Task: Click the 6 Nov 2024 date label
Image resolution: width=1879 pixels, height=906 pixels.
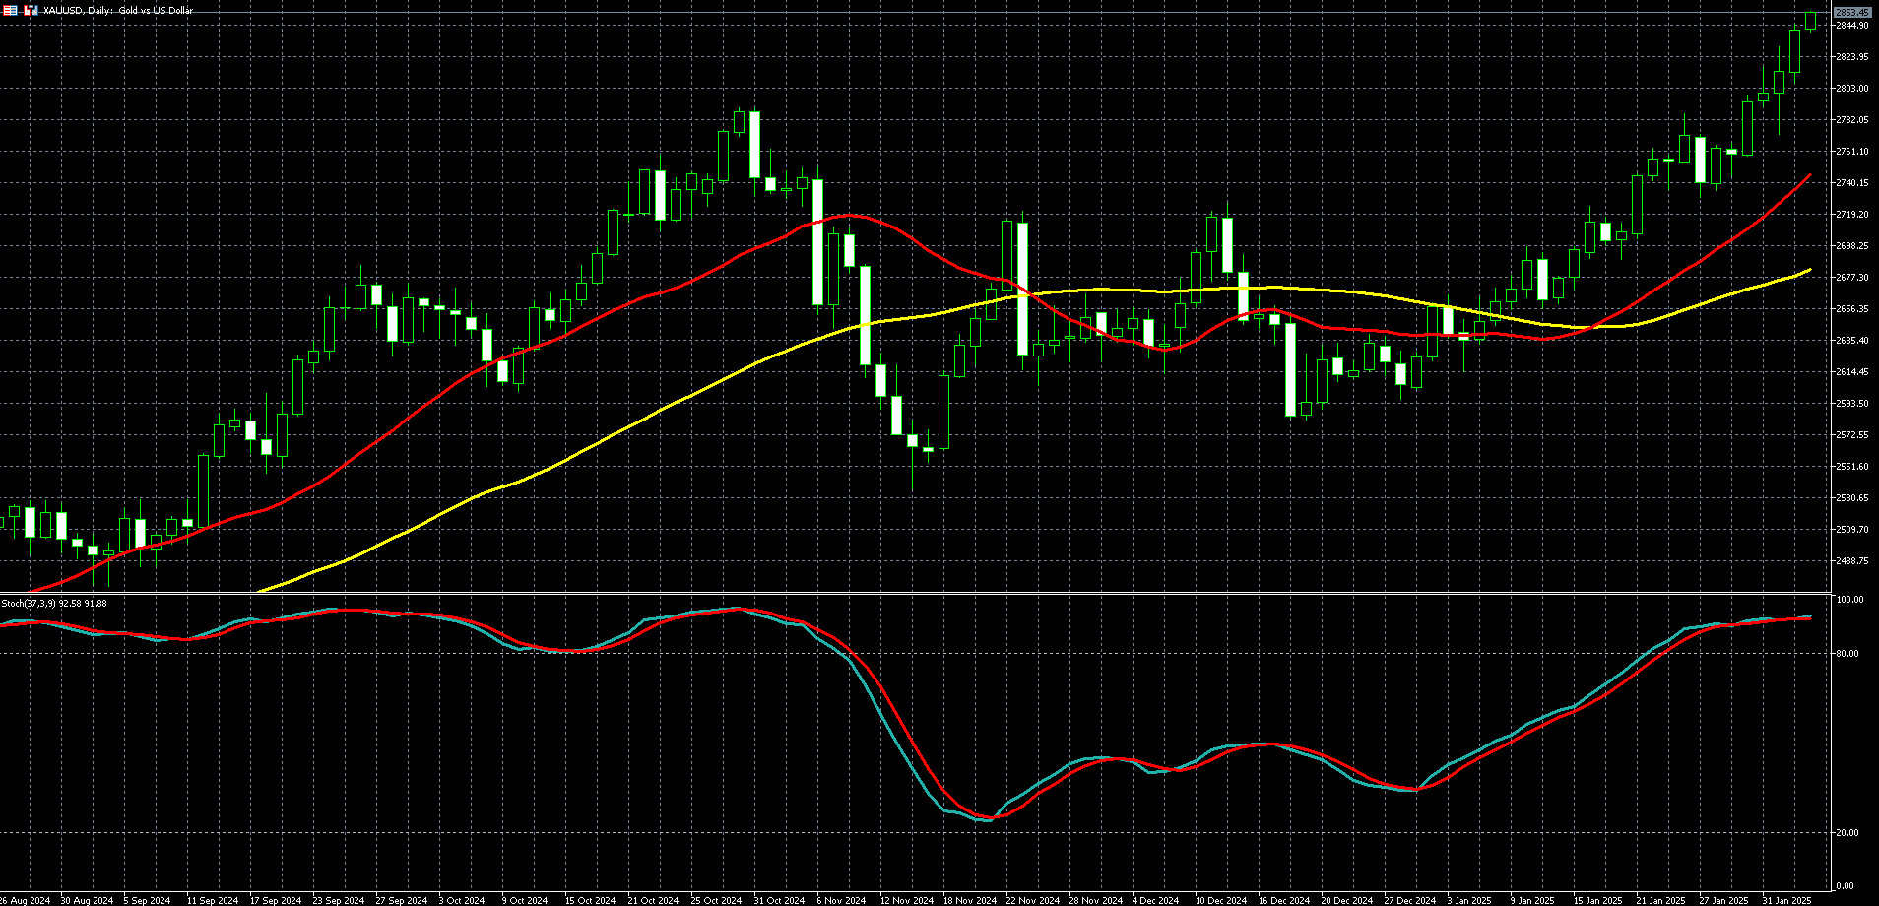Action: [841, 900]
